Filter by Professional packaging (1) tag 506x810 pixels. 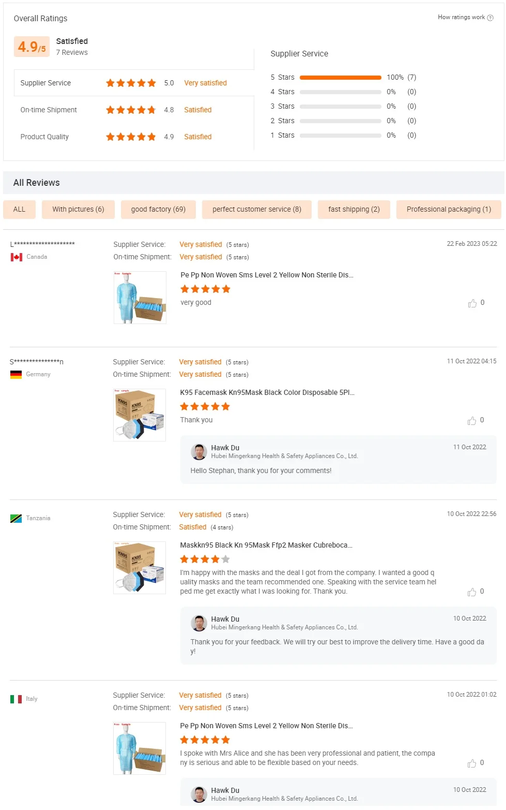[x=449, y=210]
